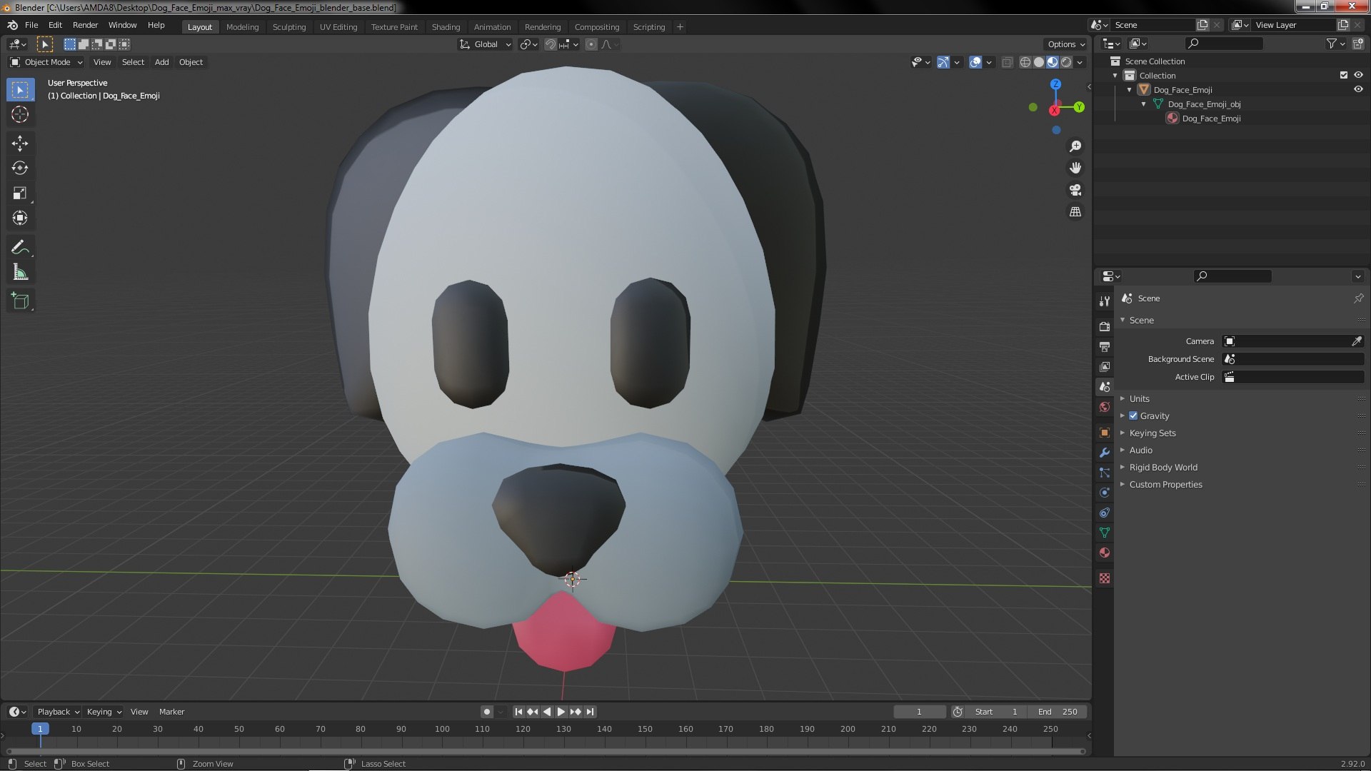Toggle X-Ray mode
Image resolution: width=1371 pixels, height=771 pixels.
[1007, 62]
